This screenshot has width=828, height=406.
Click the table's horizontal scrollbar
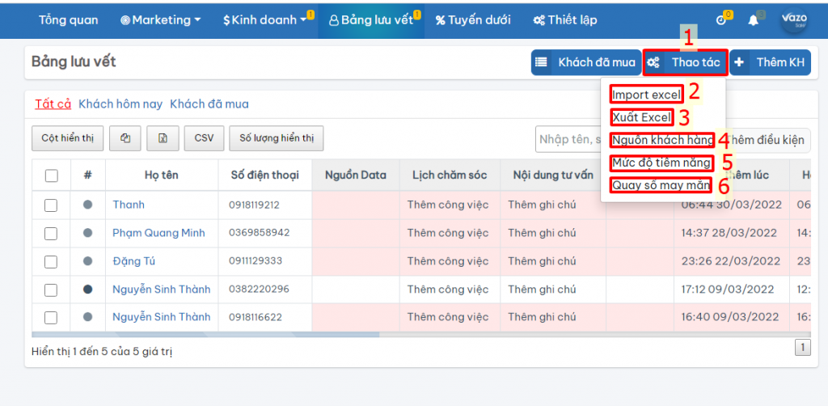pos(205,334)
